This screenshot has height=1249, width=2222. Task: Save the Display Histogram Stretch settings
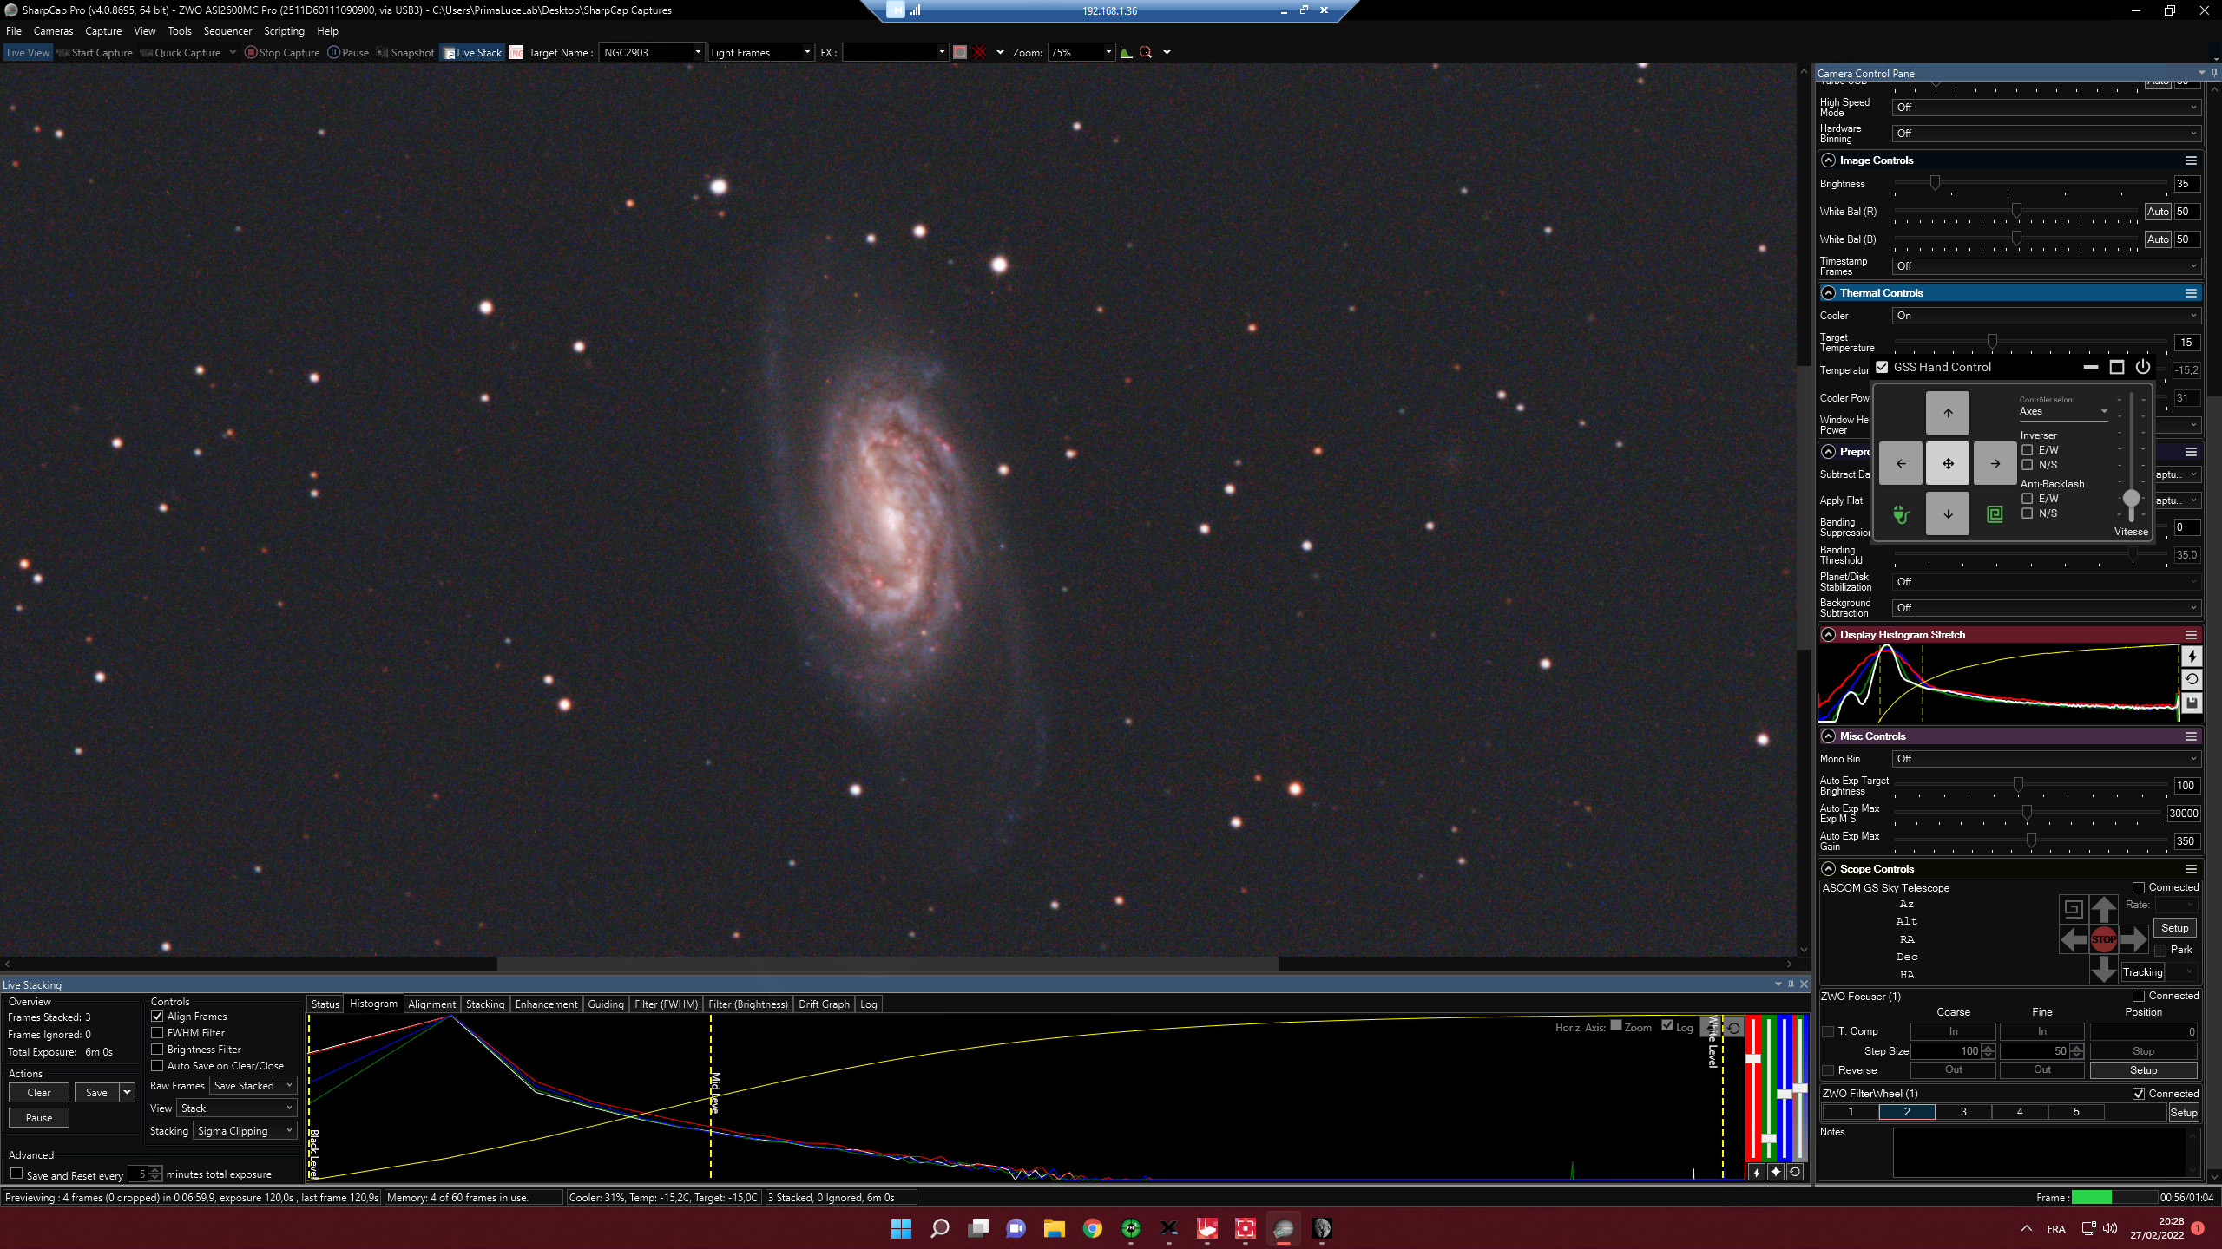point(2192,703)
